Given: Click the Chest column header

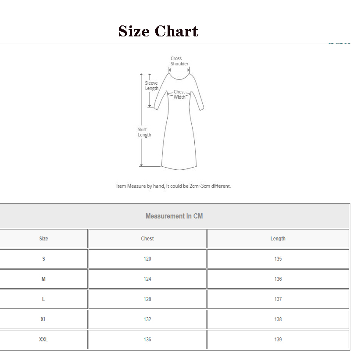Looking at the screenshot, I should coord(147,238).
